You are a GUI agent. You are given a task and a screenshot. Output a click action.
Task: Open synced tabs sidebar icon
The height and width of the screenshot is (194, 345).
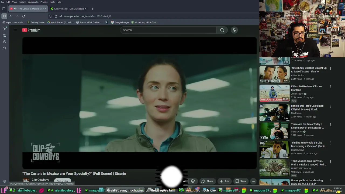[5, 35]
